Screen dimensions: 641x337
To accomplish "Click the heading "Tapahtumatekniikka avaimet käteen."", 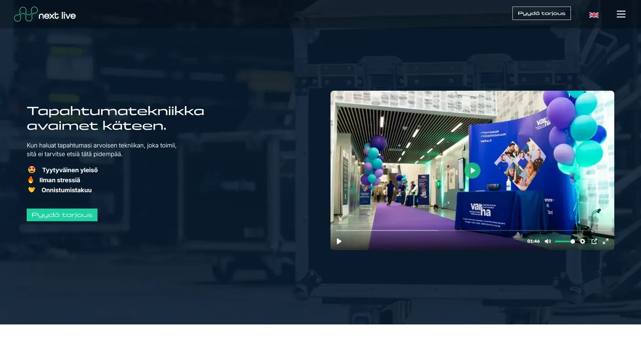I will [x=115, y=118].
